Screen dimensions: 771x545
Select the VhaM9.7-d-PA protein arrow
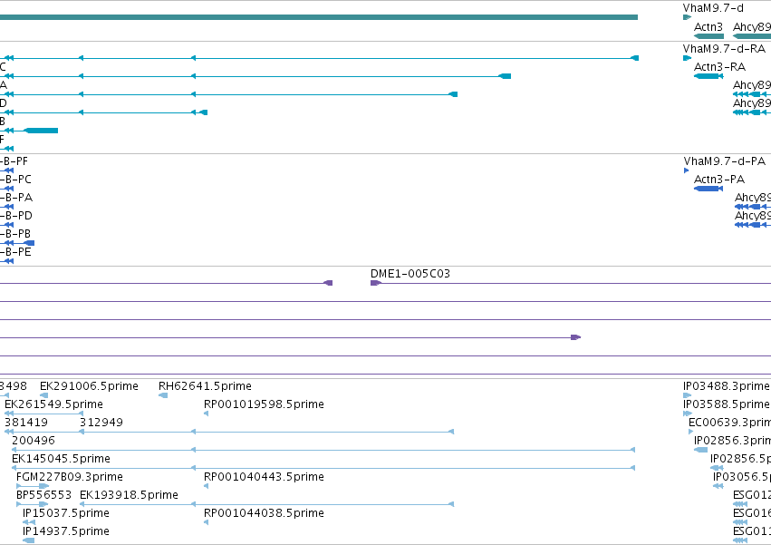coord(687,170)
